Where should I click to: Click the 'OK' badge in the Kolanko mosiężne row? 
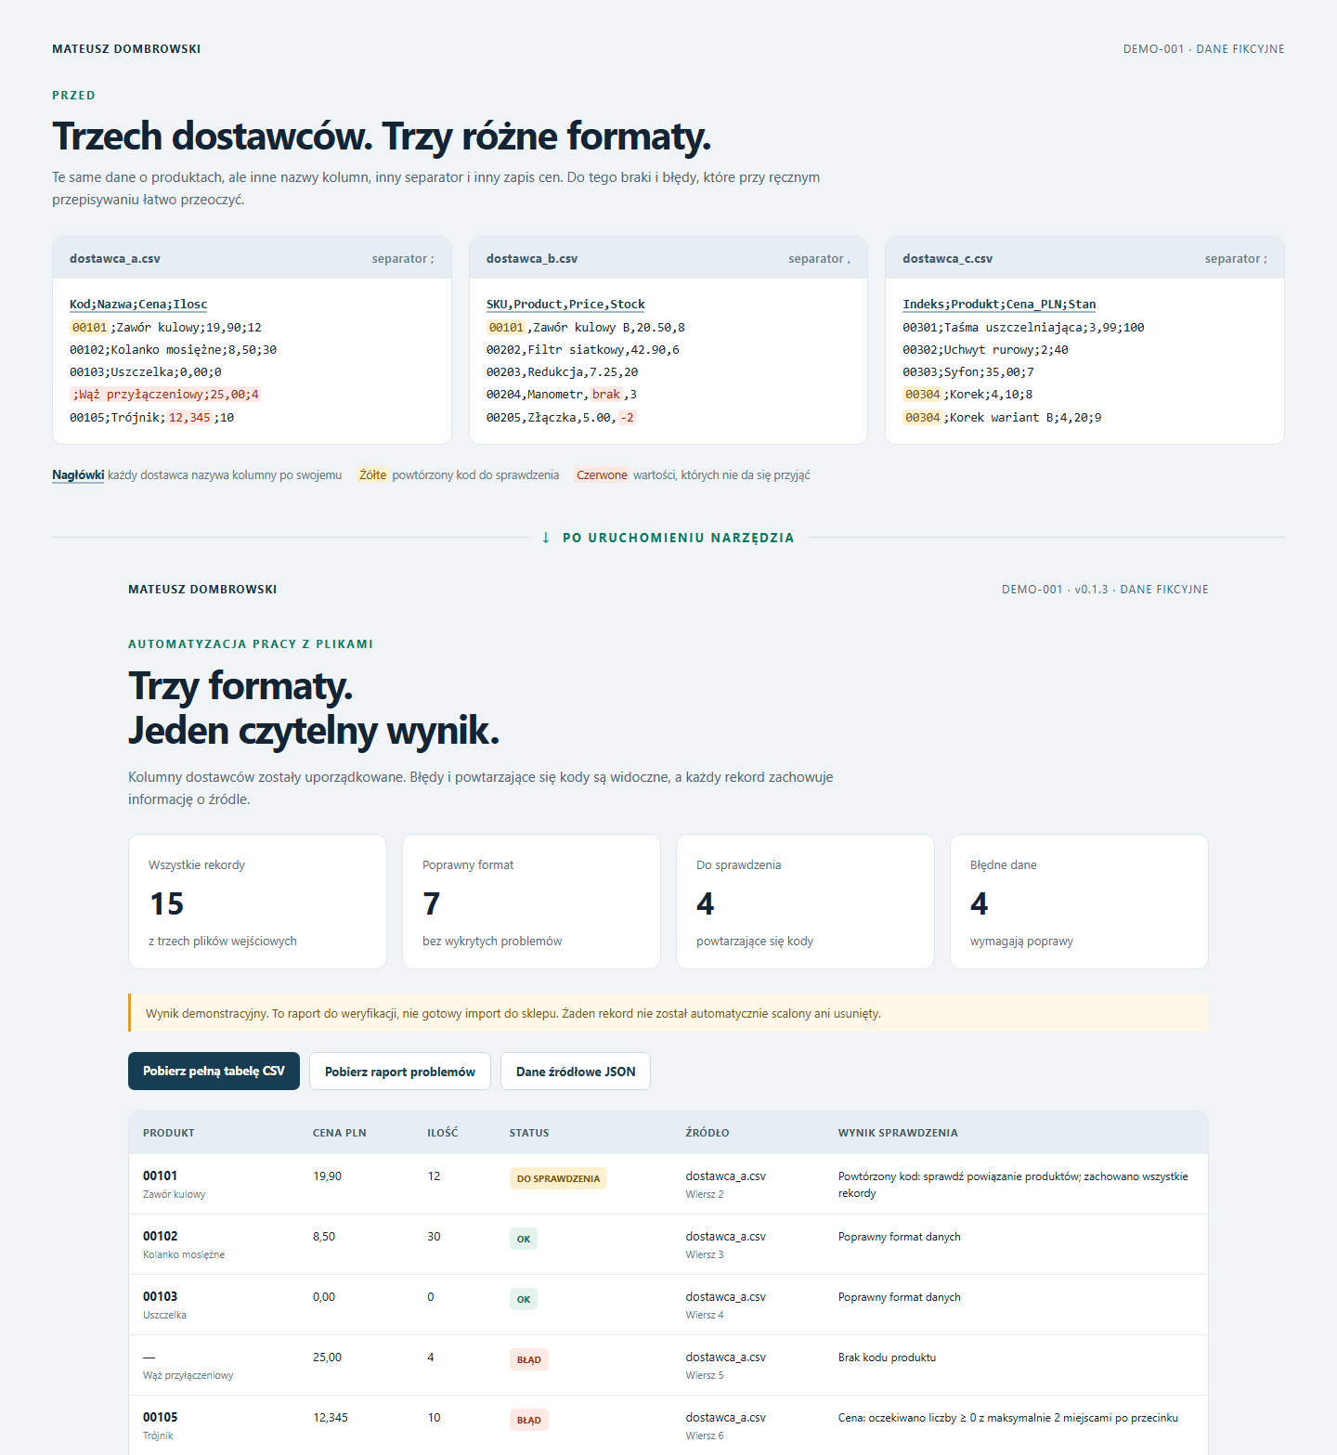pos(524,1239)
